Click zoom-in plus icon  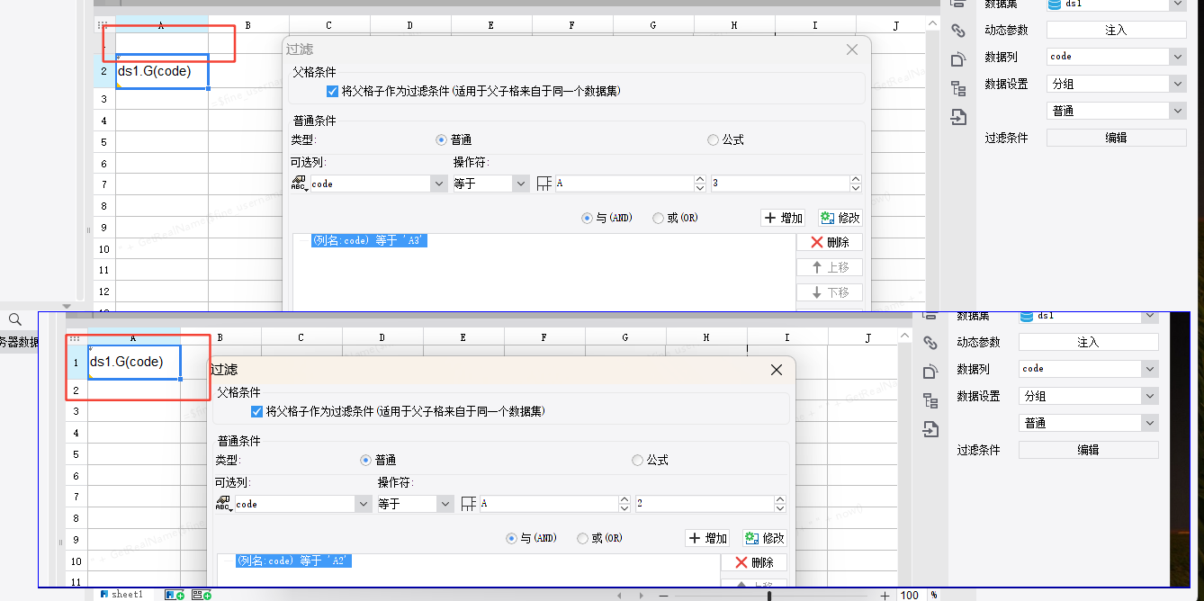coord(885,596)
